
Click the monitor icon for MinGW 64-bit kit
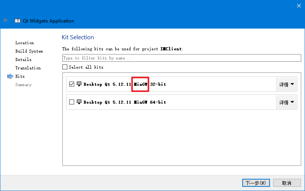[79, 102]
